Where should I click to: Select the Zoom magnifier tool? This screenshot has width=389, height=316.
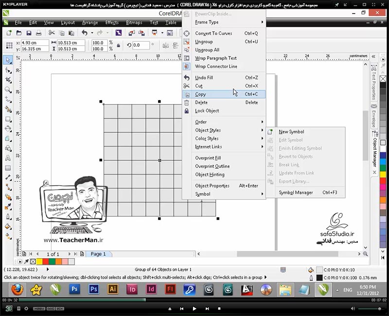pyautogui.click(x=8, y=90)
